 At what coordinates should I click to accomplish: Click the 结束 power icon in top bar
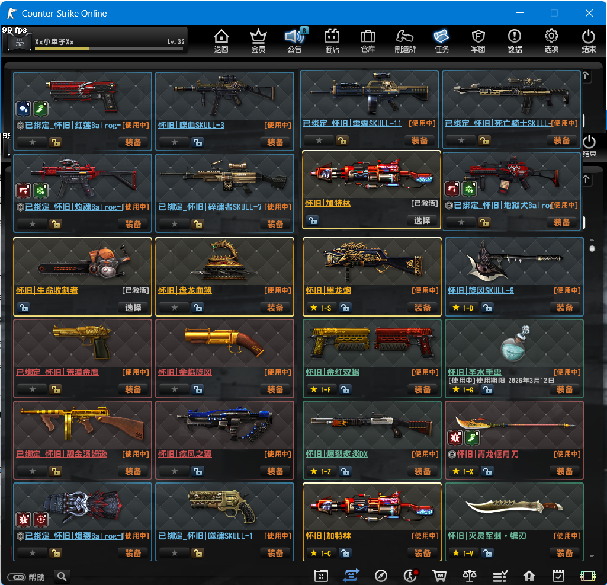click(589, 41)
